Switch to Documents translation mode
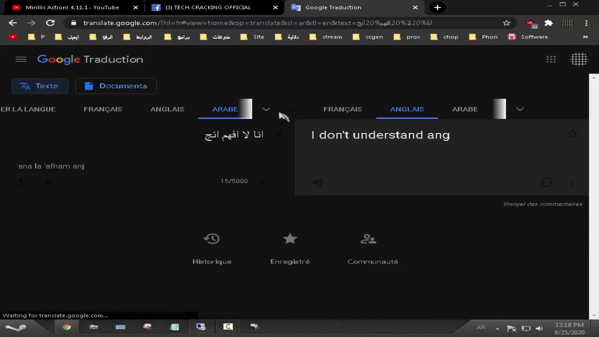 click(116, 86)
